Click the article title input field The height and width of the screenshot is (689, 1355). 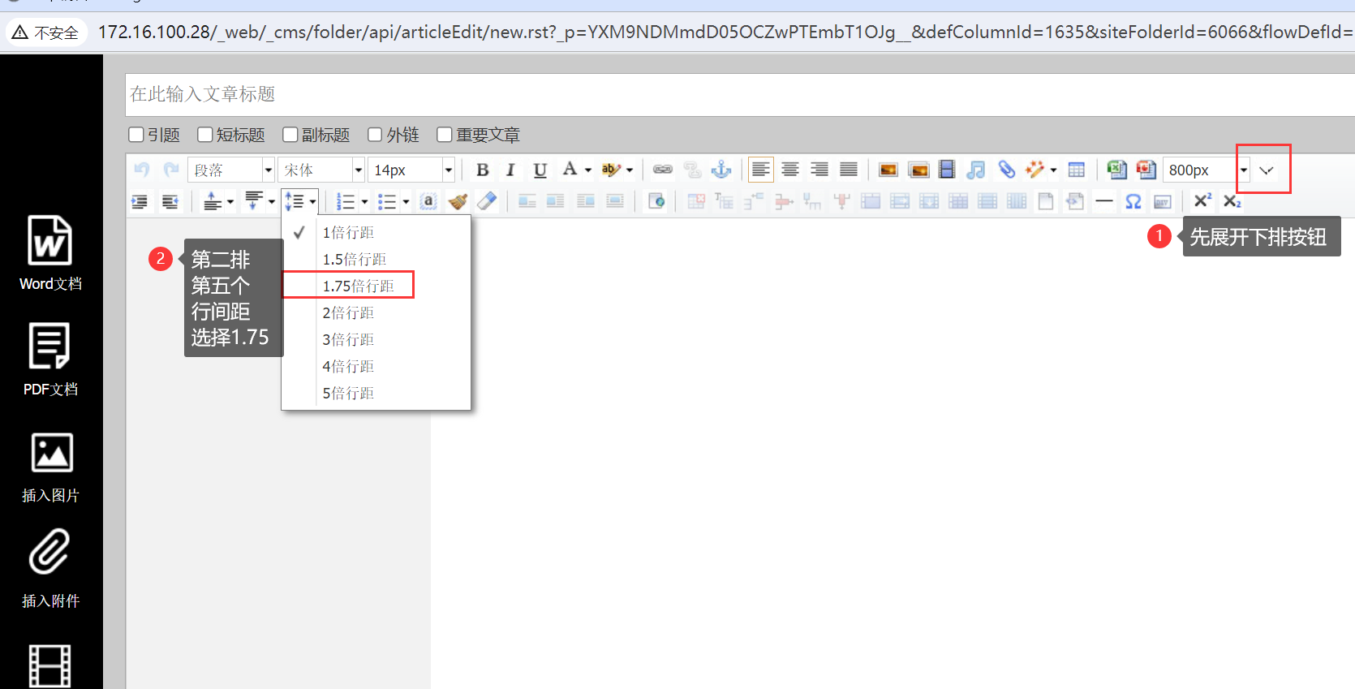tap(730, 94)
